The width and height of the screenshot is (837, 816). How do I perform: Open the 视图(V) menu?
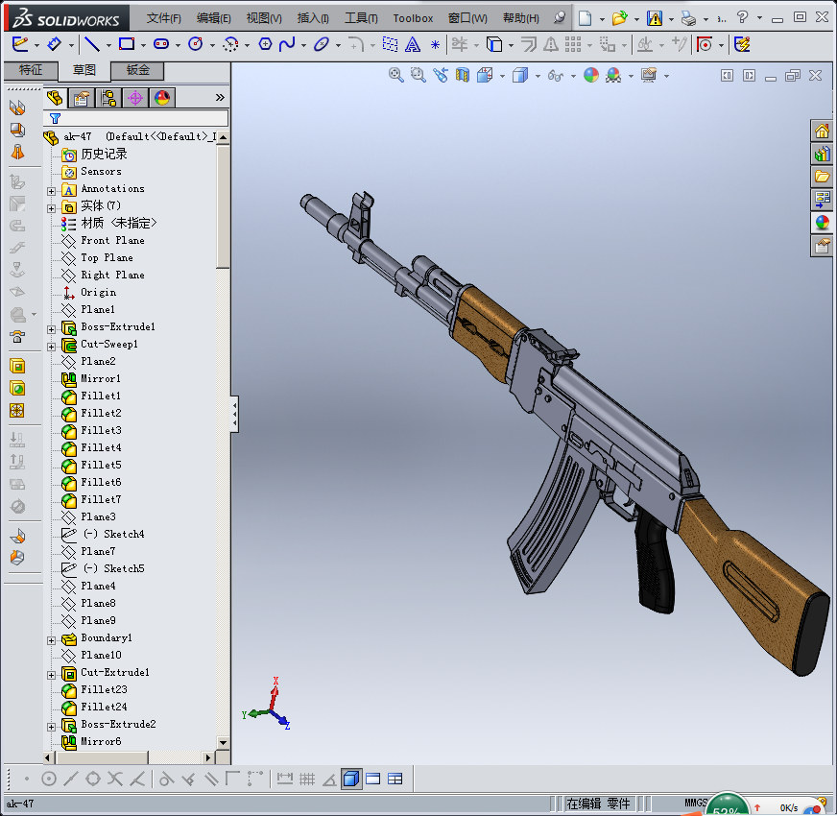[264, 18]
